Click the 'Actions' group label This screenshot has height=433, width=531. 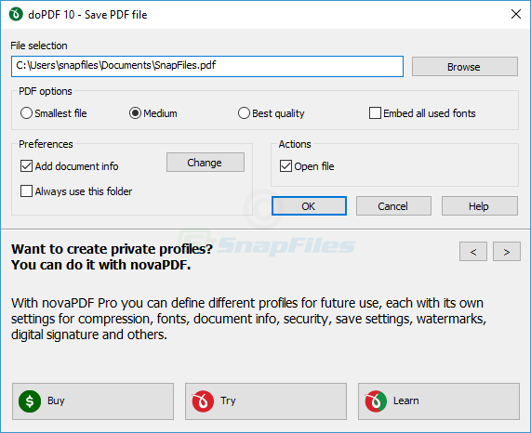295,144
